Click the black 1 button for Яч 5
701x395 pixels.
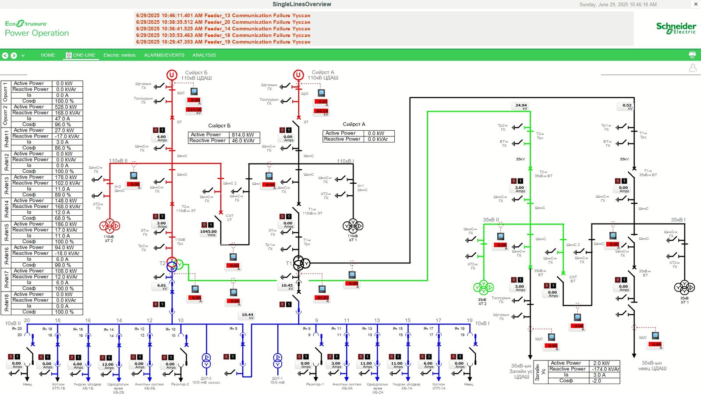(233, 357)
